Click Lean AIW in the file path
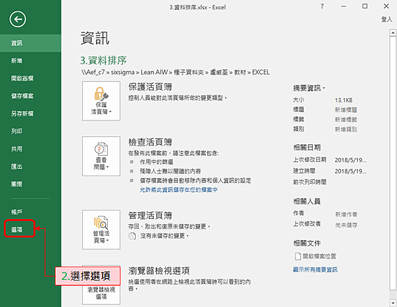The width and height of the screenshot is (397, 307). pos(154,72)
